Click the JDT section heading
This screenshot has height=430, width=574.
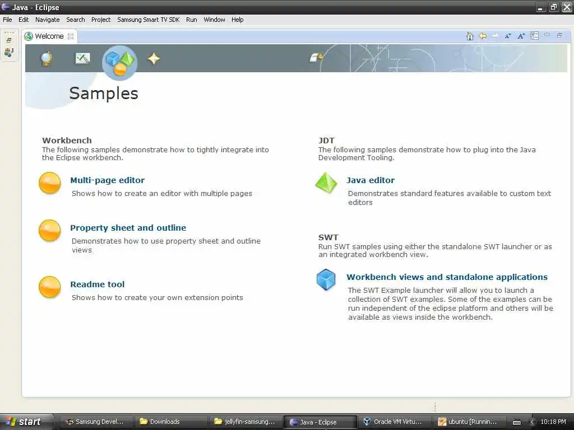click(326, 141)
